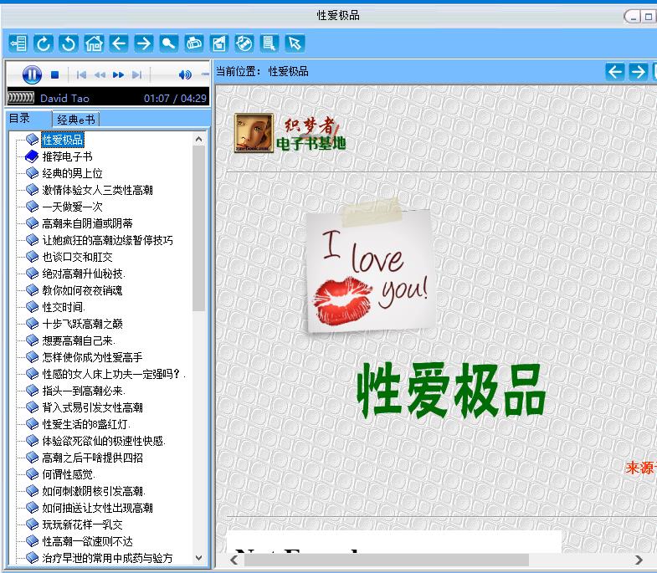
Task: Open the 治疗早泄的常用中成药与验方 chapter
Action: [x=107, y=558]
